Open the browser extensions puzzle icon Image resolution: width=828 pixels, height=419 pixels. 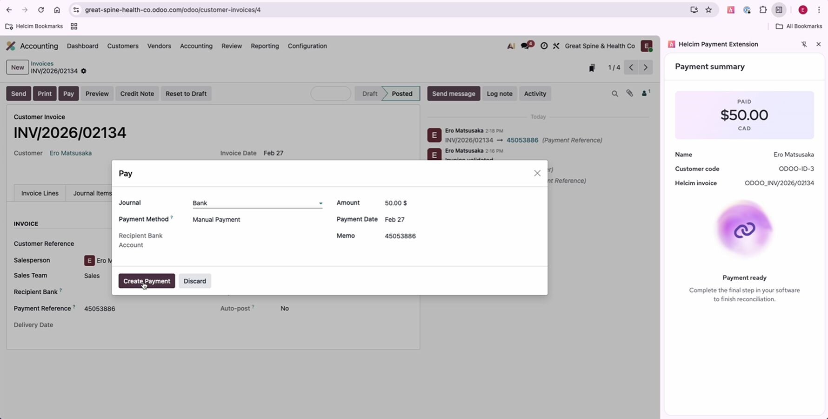pos(763,10)
